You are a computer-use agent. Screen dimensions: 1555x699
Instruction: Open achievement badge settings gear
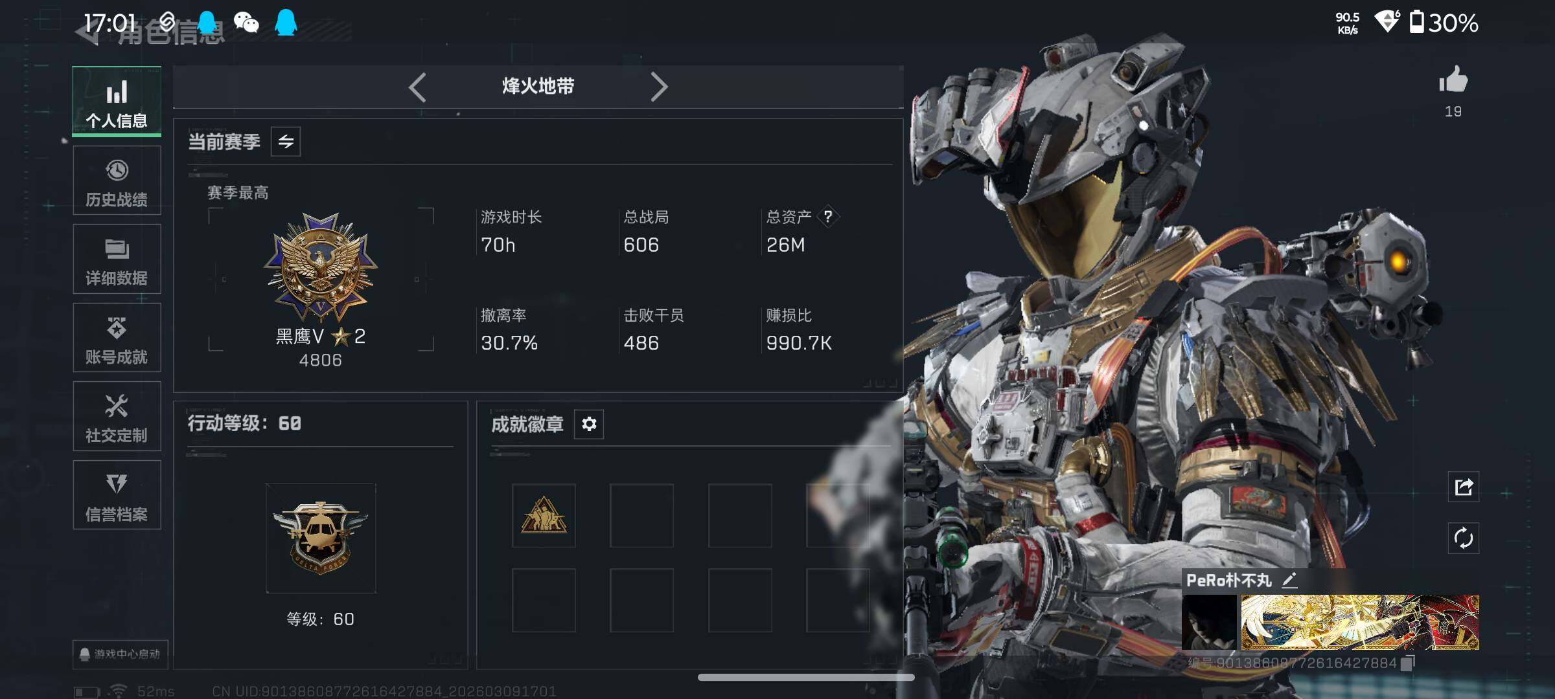click(x=589, y=424)
